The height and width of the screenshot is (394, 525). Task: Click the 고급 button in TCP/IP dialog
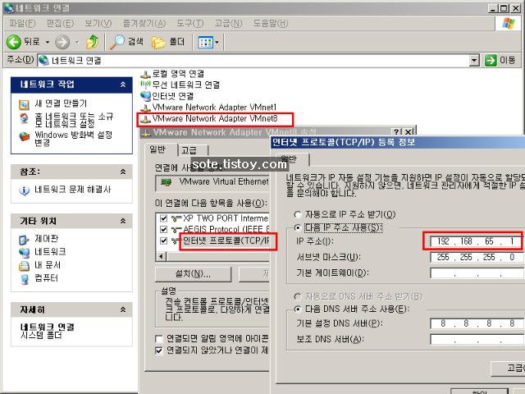click(508, 369)
